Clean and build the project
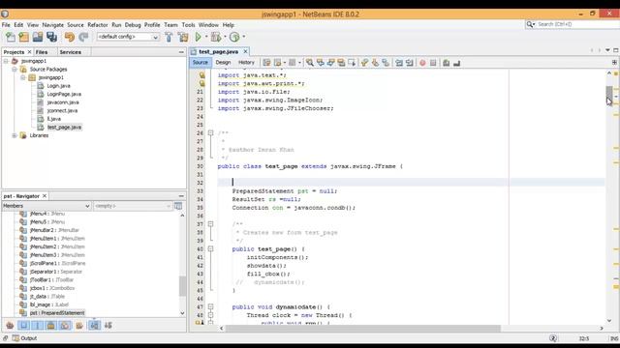620x348 pixels. click(x=183, y=37)
